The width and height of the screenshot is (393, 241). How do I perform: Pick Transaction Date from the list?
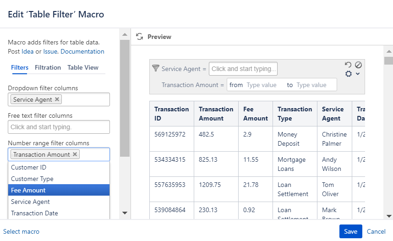[x=59, y=213]
